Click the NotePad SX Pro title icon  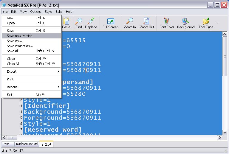[4, 5]
